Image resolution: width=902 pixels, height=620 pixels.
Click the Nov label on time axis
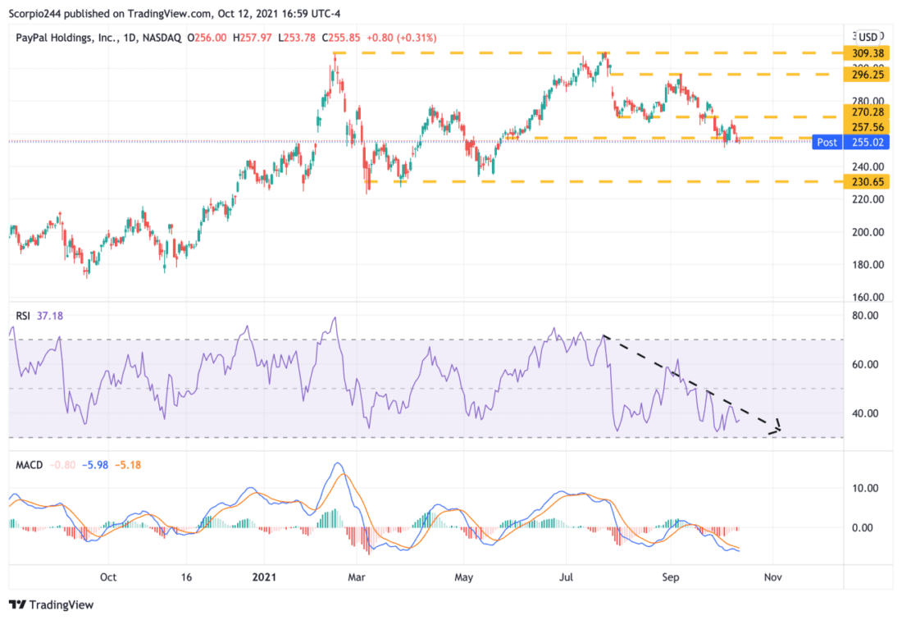click(772, 577)
